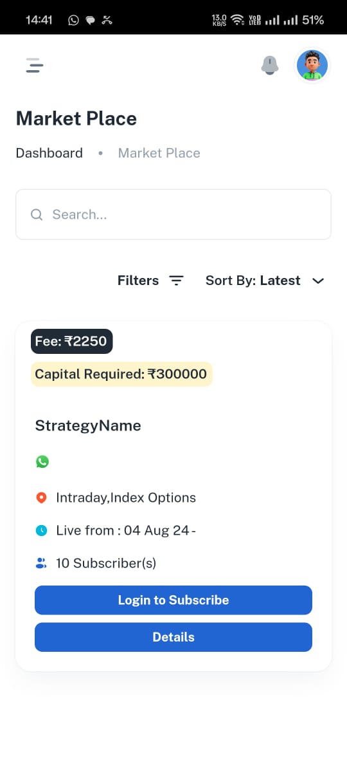Open the Sort By: Latest dropdown

click(265, 281)
